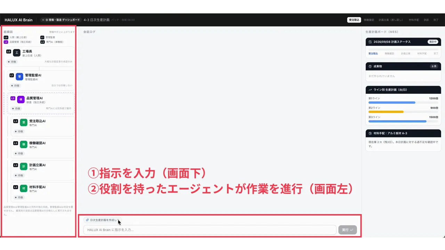Select the purple 品質管理AI avatar icon
The width and height of the screenshot is (445, 250).
point(21,100)
